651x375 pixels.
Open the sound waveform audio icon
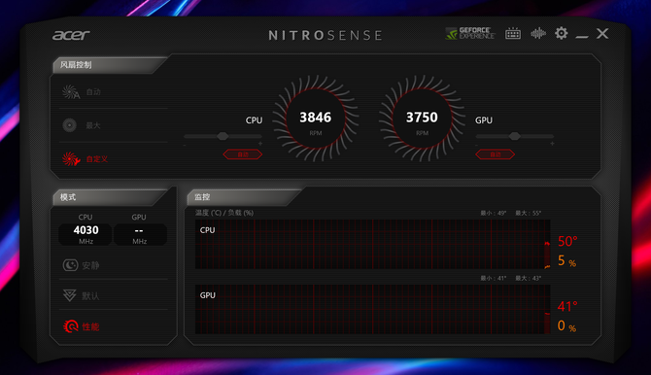tap(538, 33)
